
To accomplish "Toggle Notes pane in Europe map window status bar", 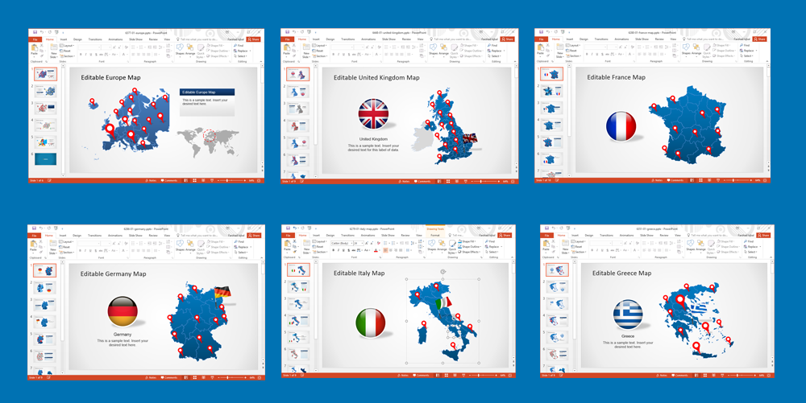I will tap(151, 180).
